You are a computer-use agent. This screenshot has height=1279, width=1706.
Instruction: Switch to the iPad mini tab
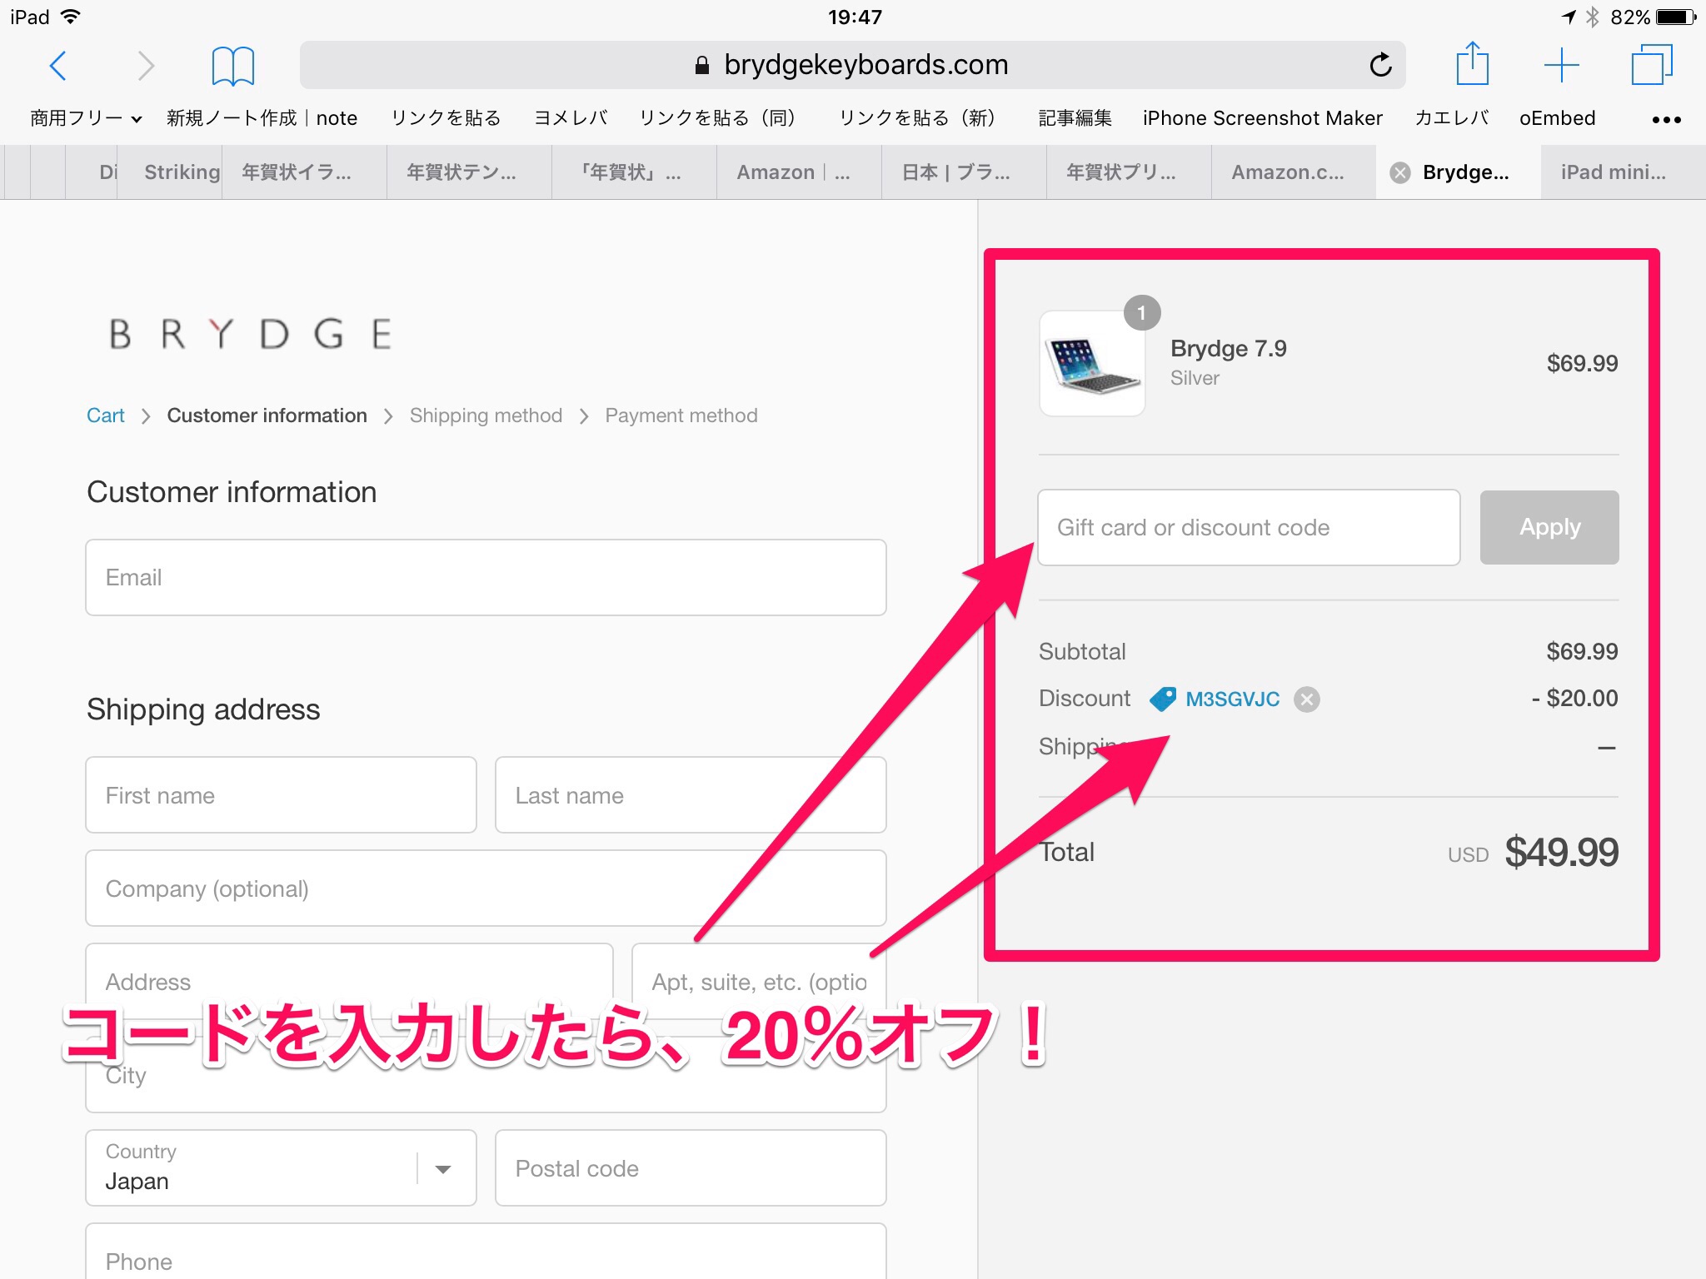[x=1613, y=172]
